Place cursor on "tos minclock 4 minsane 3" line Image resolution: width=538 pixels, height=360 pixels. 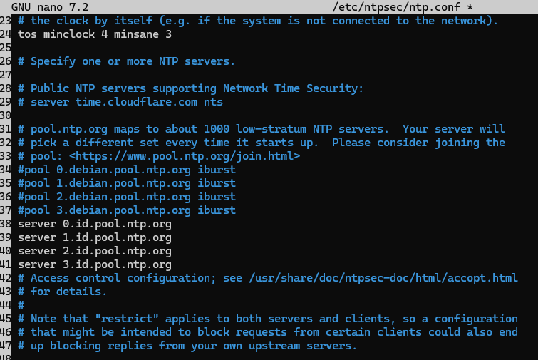[94, 34]
